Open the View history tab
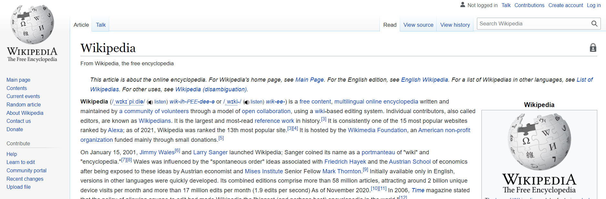The width and height of the screenshot is (606, 199). point(455,25)
